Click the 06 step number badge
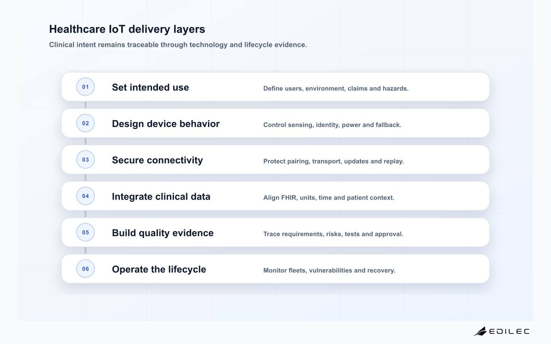 (85, 269)
